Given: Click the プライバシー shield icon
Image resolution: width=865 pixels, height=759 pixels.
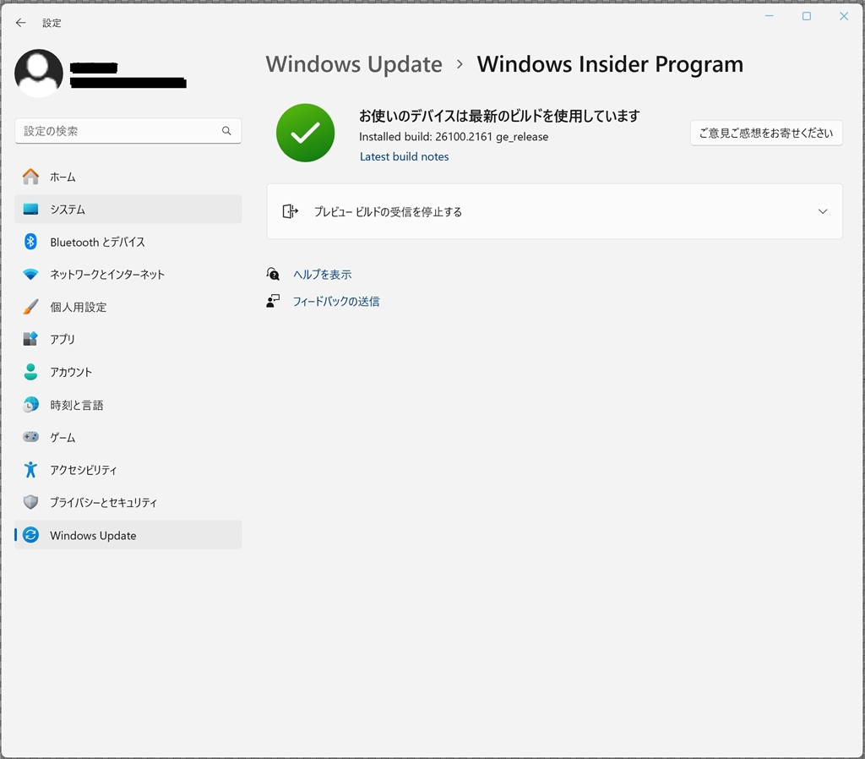Looking at the screenshot, I should (x=30, y=502).
